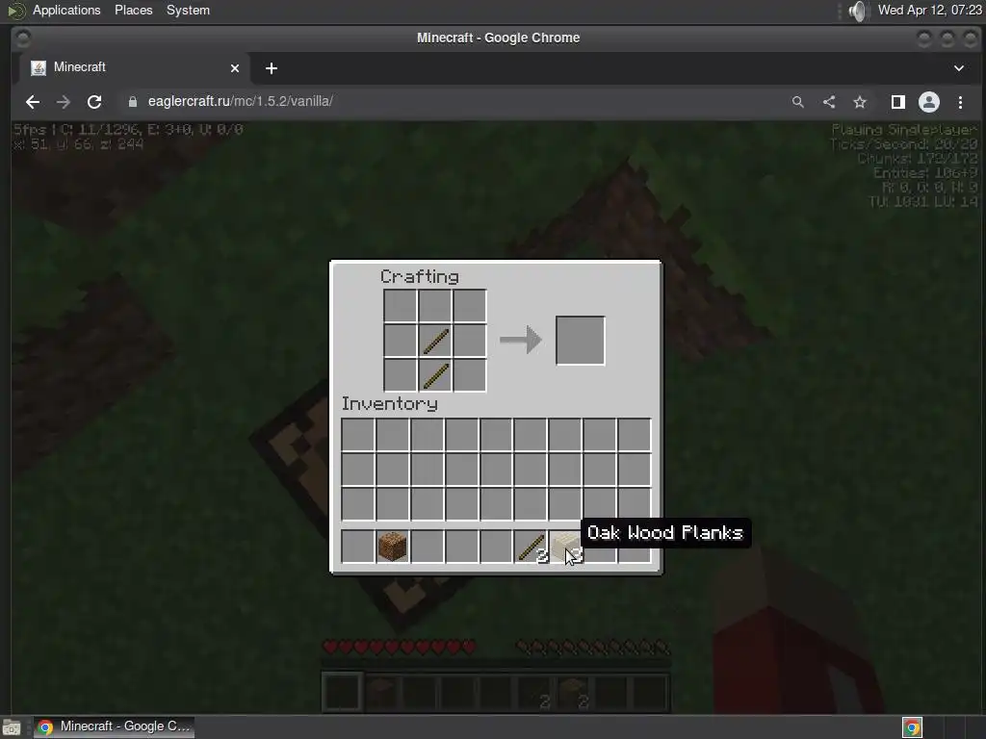Screen dimensions: 986x739
Task: Open a new tab with plus button
Action: click(x=271, y=68)
